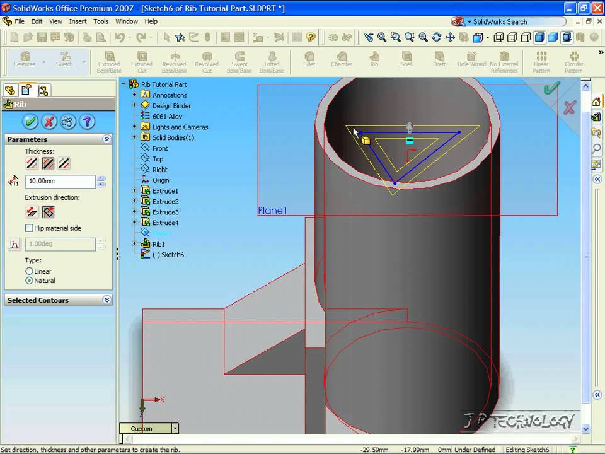
Task: Switch to the FeatureManager design tree tab
Action: pyautogui.click(x=10, y=90)
